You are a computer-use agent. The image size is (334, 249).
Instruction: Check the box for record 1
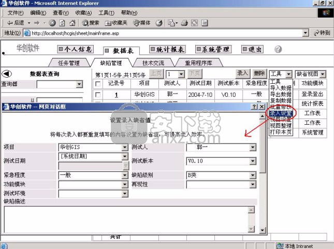[x=98, y=94]
